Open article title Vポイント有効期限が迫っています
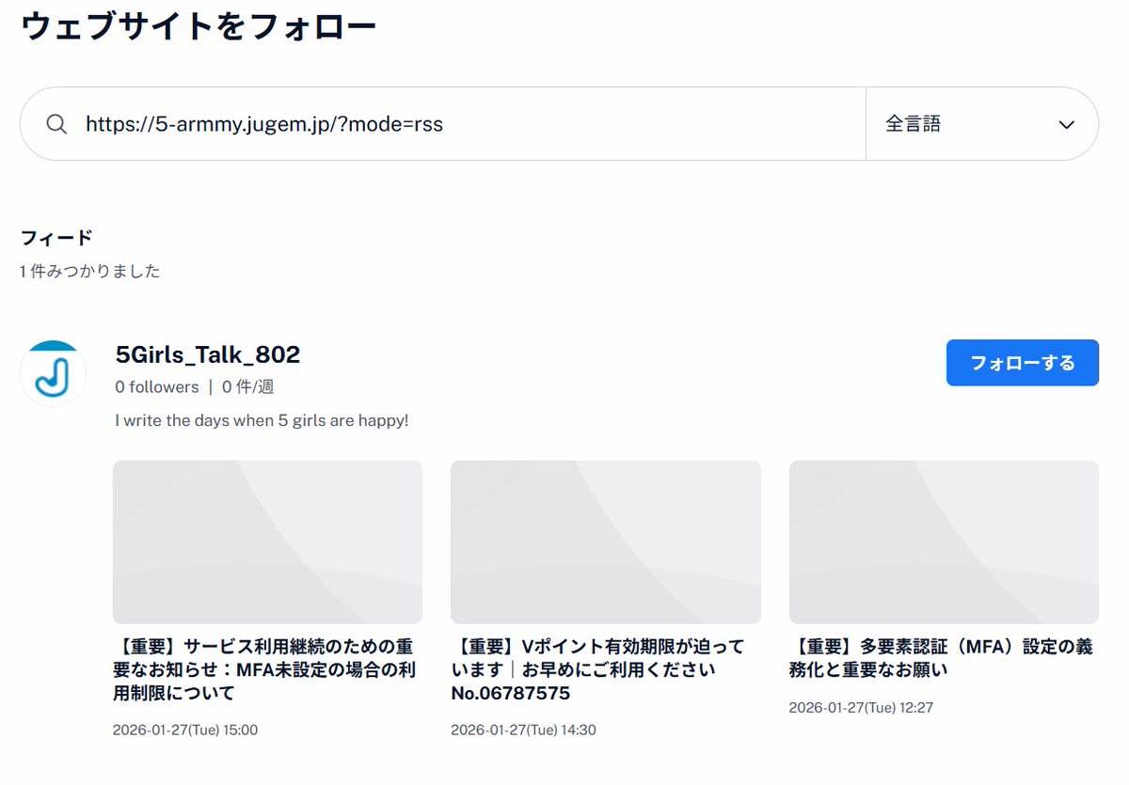The width and height of the screenshot is (1129, 785). point(597,670)
